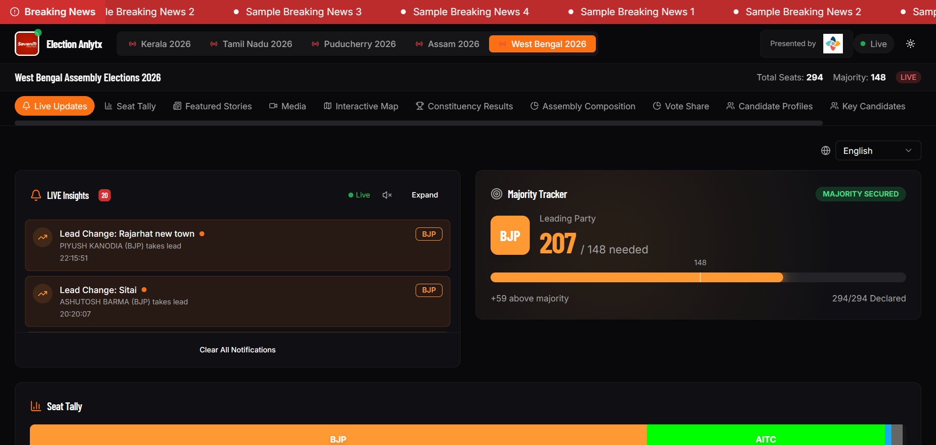Click the Majority Tracker target icon

[x=496, y=194]
